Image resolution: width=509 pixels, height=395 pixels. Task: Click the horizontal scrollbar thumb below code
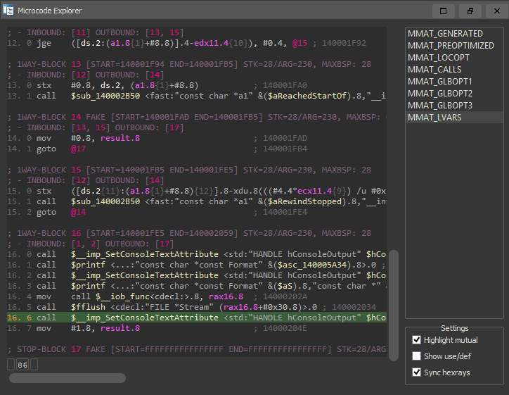(67, 378)
